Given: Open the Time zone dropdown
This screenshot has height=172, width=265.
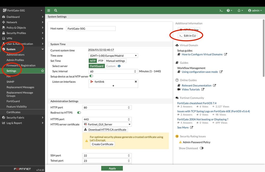Looking at the screenshot, I should [113, 56].
